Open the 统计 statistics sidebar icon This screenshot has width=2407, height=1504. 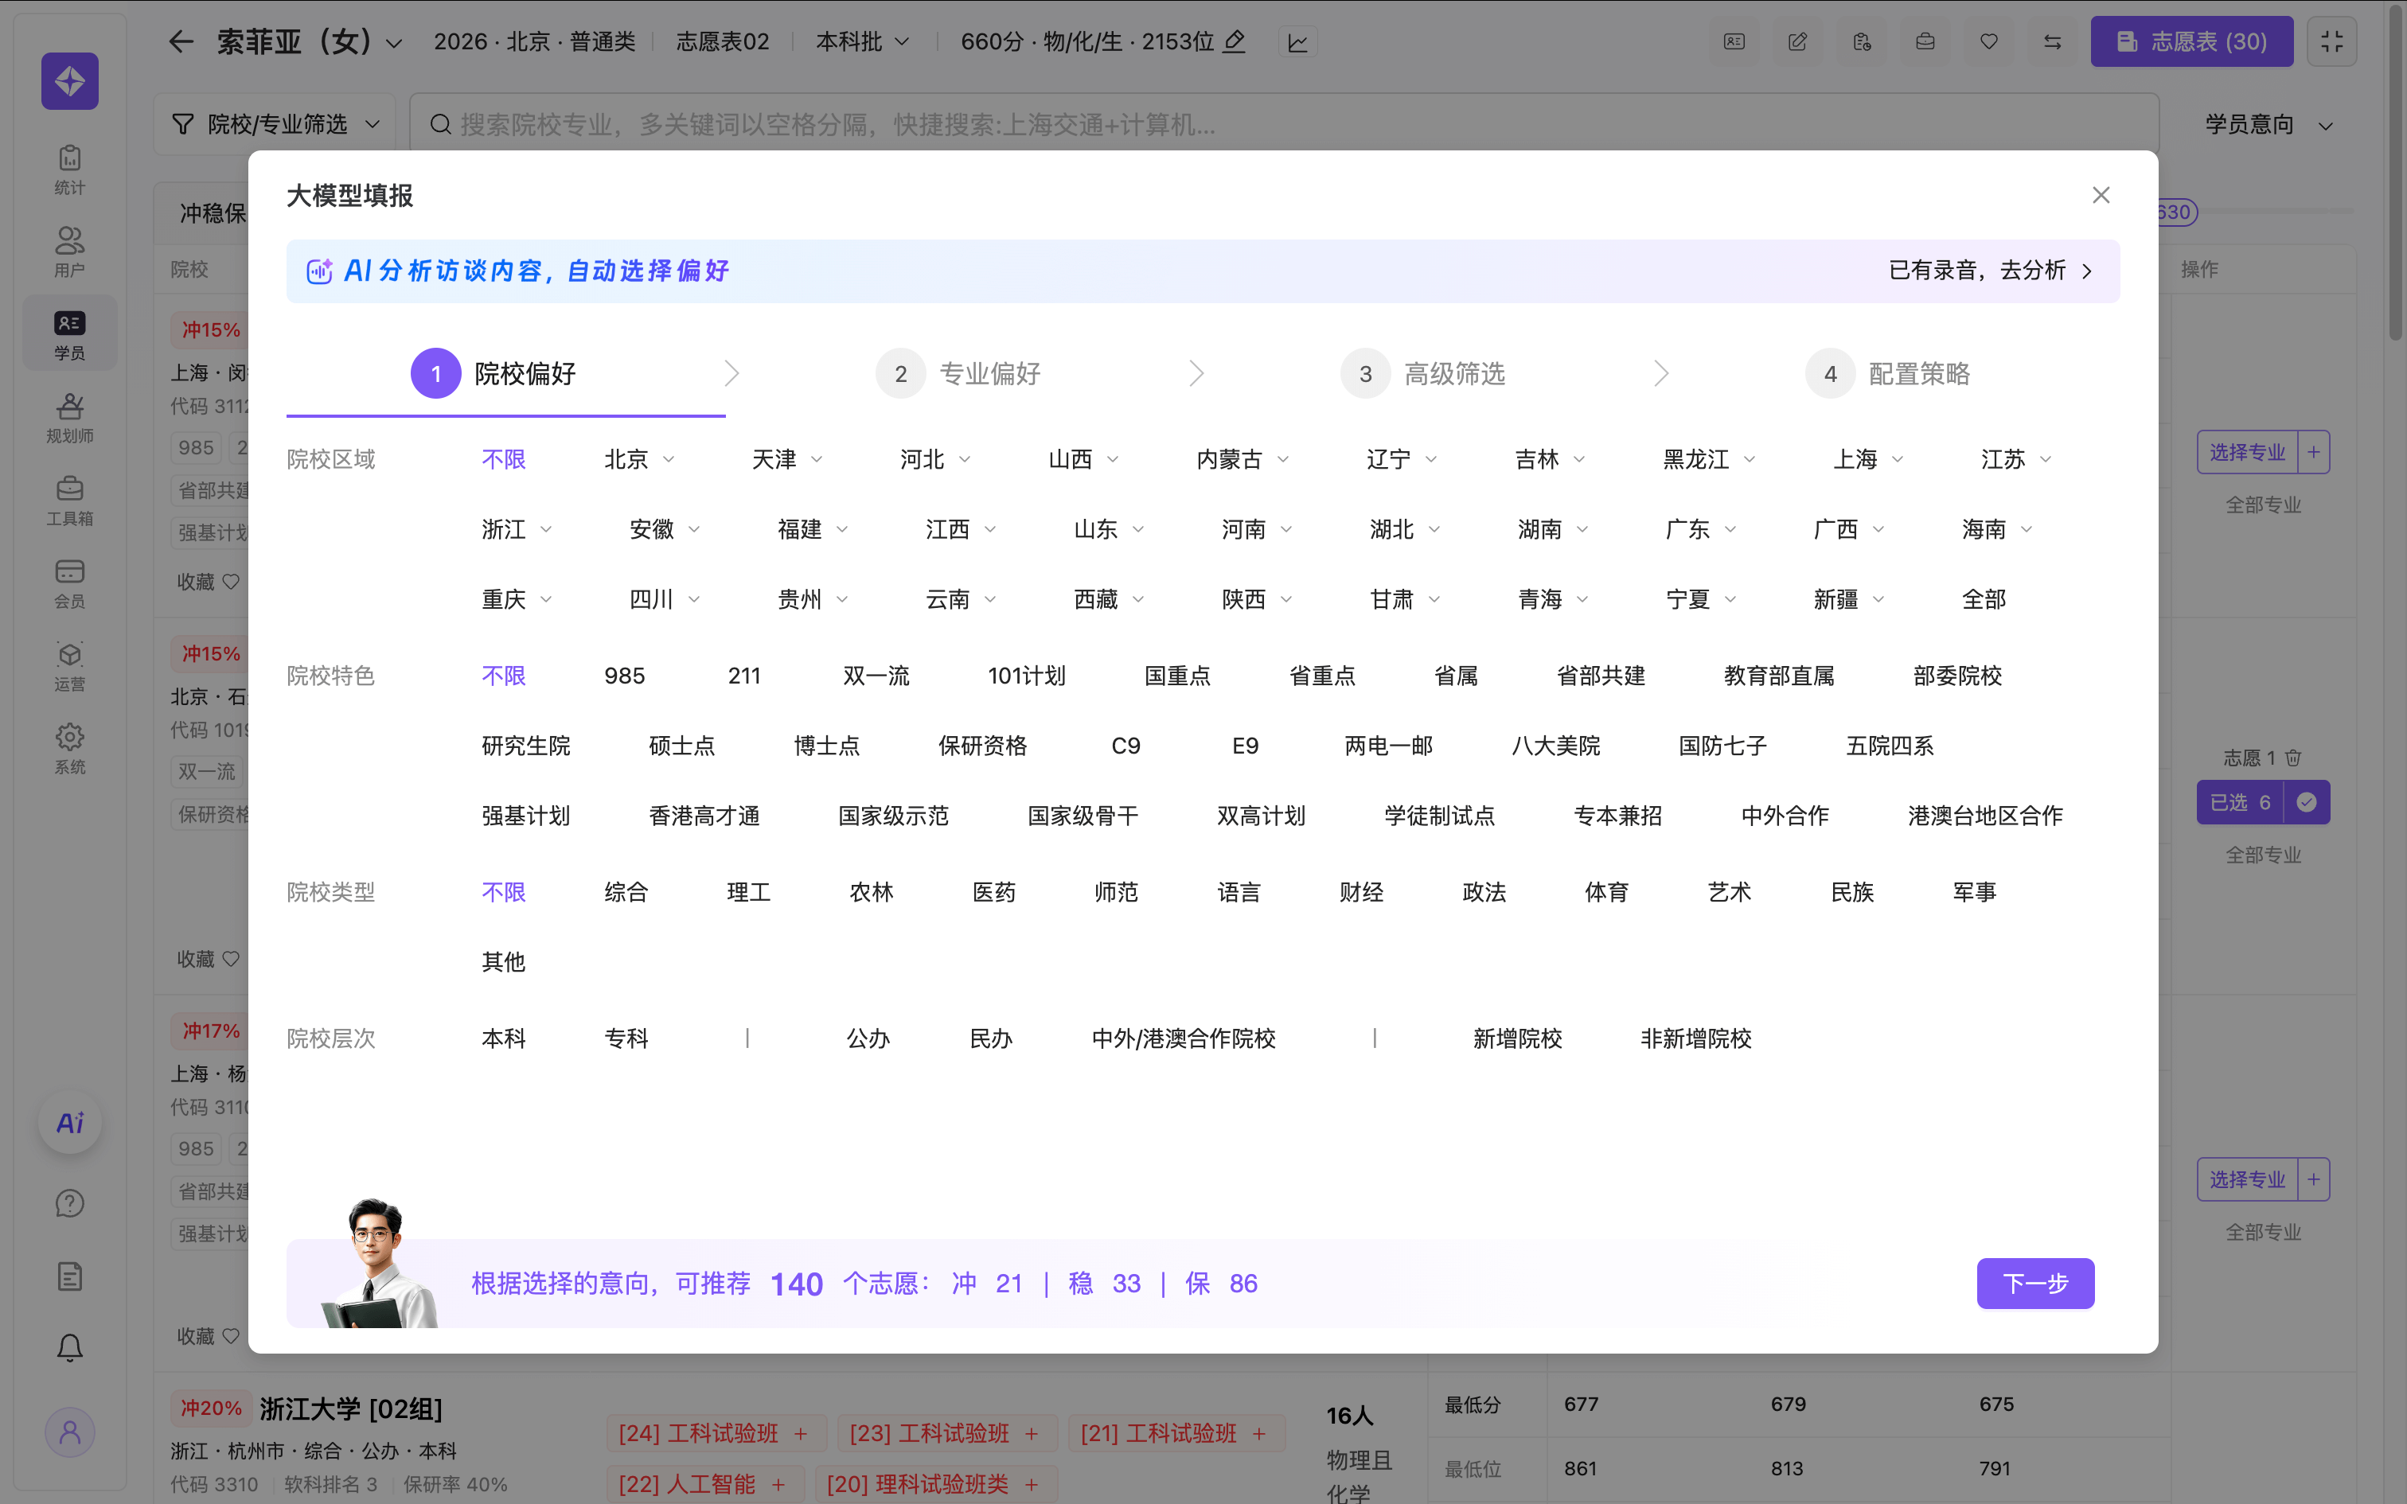(69, 169)
